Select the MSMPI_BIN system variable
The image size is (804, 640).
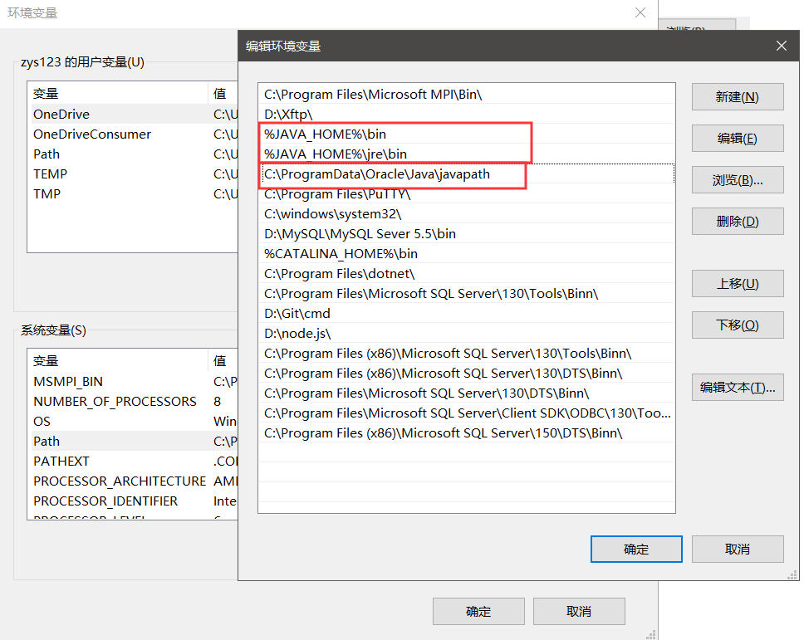133,382
